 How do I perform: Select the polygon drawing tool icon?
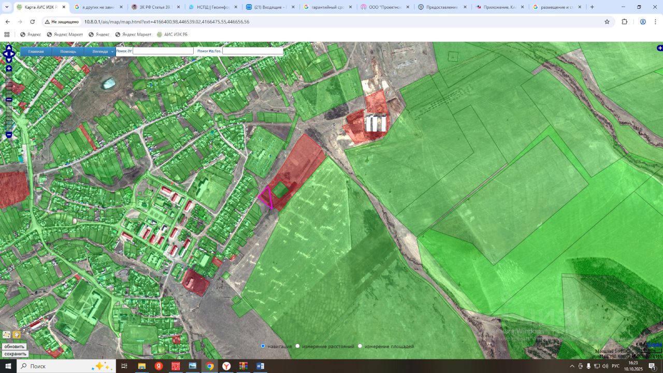point(6,335)
